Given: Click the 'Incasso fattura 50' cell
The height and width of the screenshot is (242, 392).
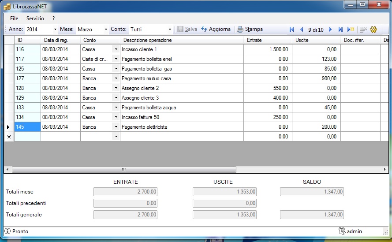Looking at the screenshot, I should point(182,117).
